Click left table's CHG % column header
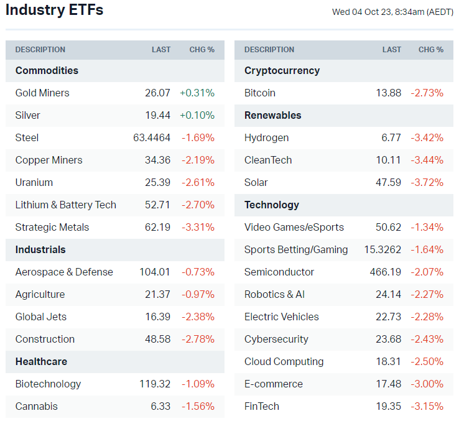Screen dimensions: 459x421 202,50
